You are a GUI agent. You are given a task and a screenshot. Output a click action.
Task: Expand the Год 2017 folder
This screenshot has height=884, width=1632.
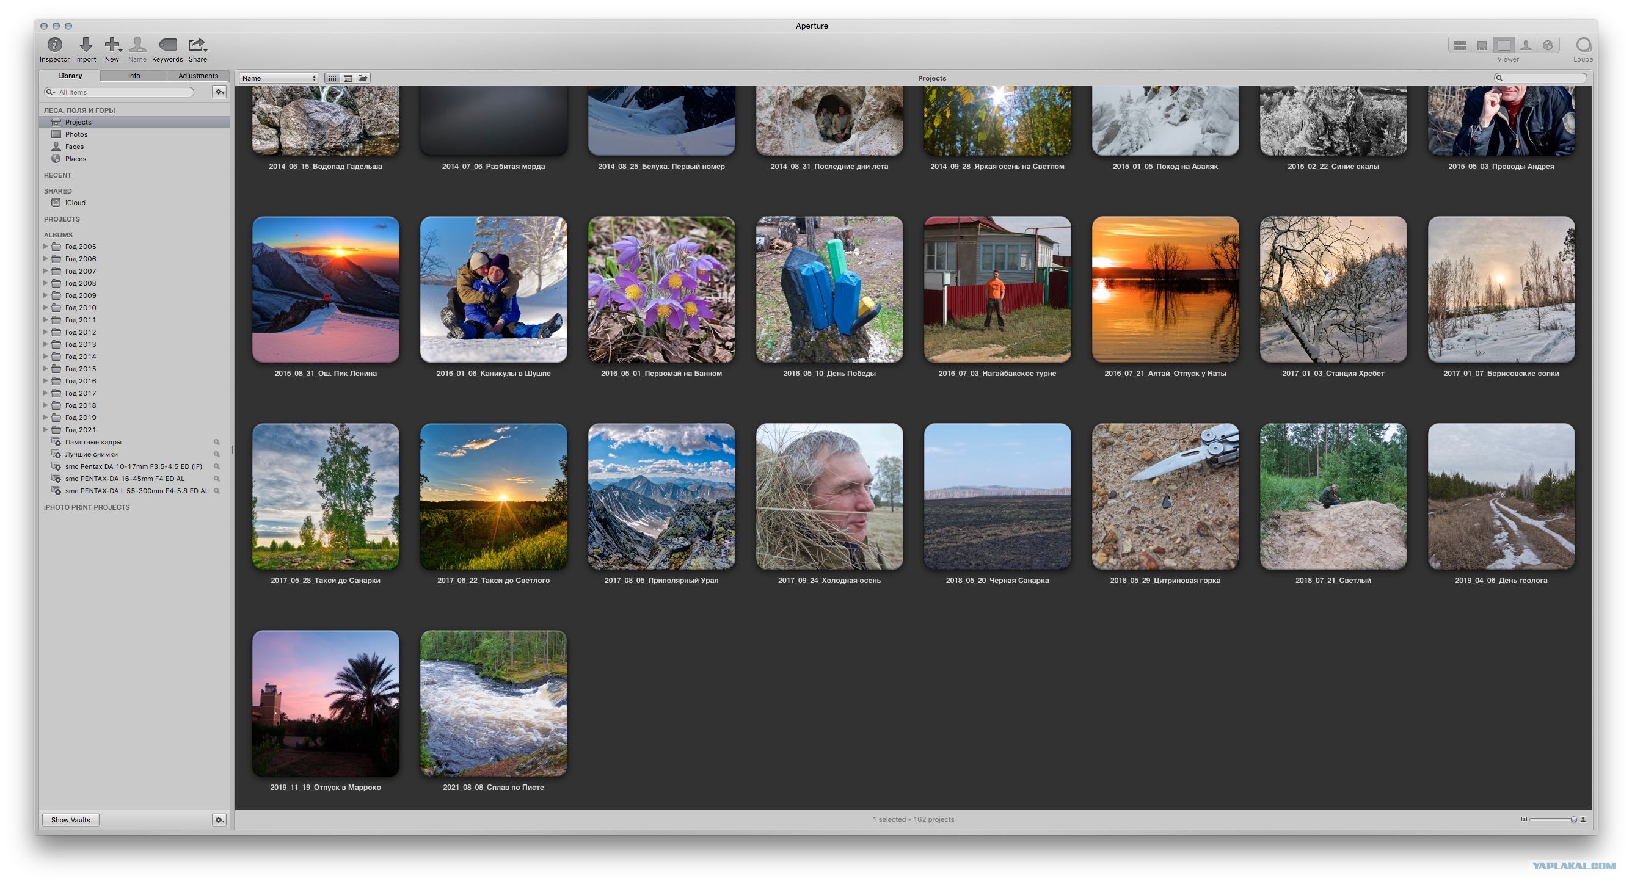46,393
